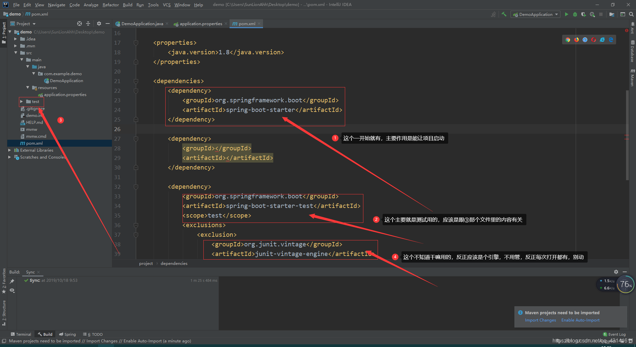Expand the .mvn folder
Screen dimensions: 636x347
point(16,46)
